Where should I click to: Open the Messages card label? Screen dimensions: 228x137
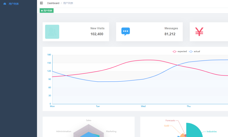click(x=171, y=28)
